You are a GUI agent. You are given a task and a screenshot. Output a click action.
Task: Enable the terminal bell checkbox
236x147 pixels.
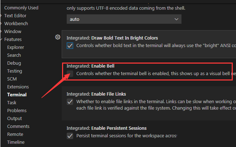tap(70, 74)
